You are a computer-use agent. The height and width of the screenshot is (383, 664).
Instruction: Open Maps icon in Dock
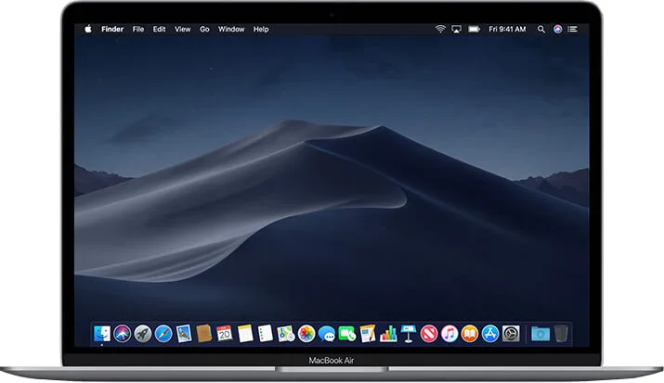click(286, 334)
